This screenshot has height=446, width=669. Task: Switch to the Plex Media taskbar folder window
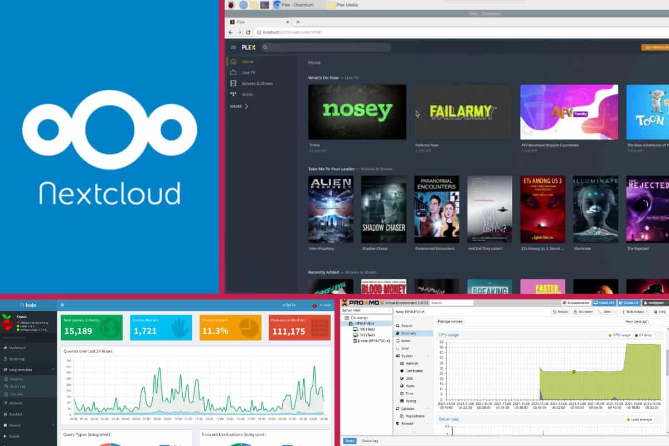pos(342,4)
